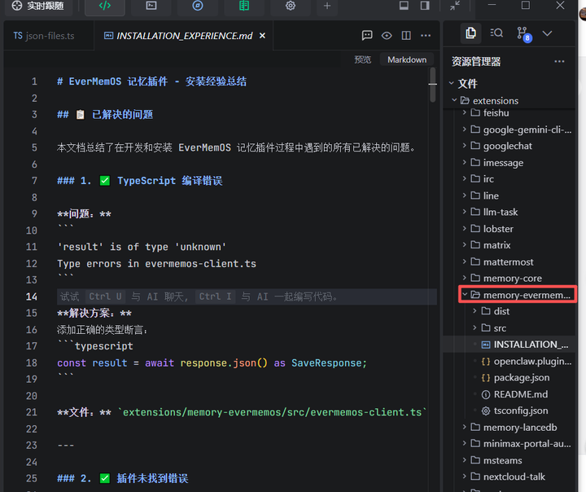Expand the sidebar views dropdown chevron
Image resolution: width=586 pixels, height=492 pixels.
(x=547, y=33)
